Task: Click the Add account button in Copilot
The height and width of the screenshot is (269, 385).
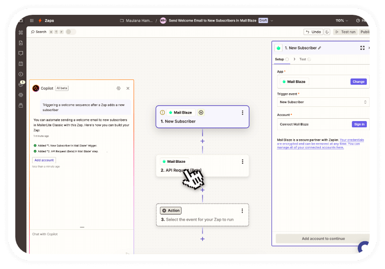Action: pyautogui.click(x=44, y=160)
